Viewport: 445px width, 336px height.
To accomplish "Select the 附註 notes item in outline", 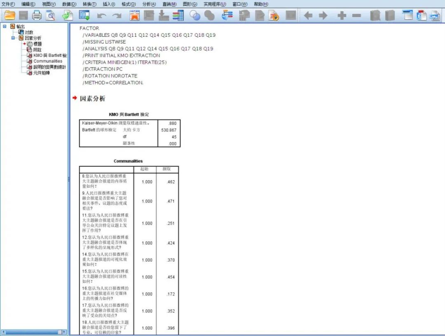I will pyautogui.click(x=37, y=49).
